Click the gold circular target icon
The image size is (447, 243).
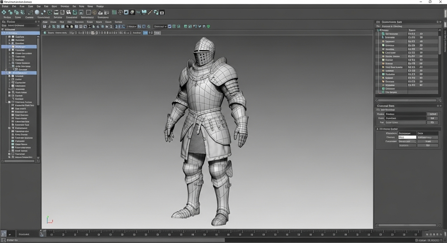94,12
